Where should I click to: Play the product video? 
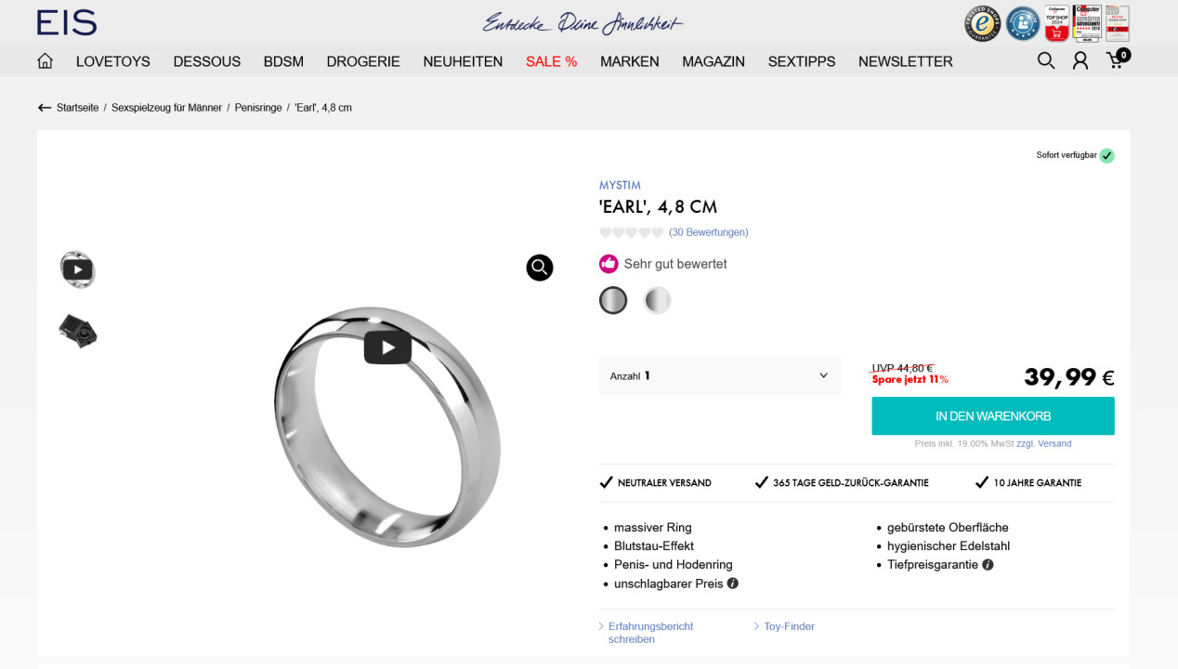[387, 348]
